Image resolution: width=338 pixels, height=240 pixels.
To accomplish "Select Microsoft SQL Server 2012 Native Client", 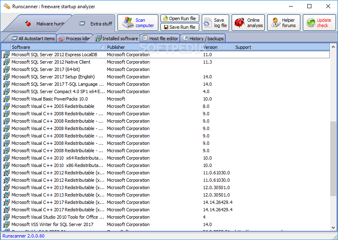I will point(51,62).
